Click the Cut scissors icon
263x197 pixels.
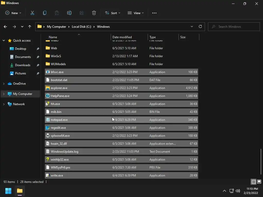tap(32, 13)
